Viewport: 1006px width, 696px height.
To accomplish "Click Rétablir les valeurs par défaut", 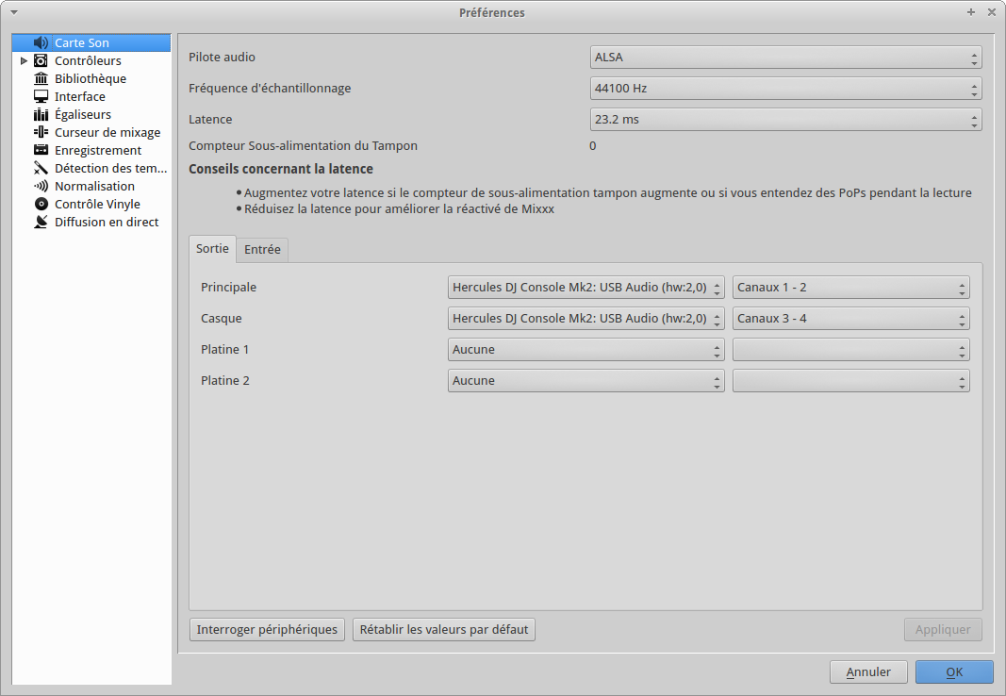I will [444, 630].
